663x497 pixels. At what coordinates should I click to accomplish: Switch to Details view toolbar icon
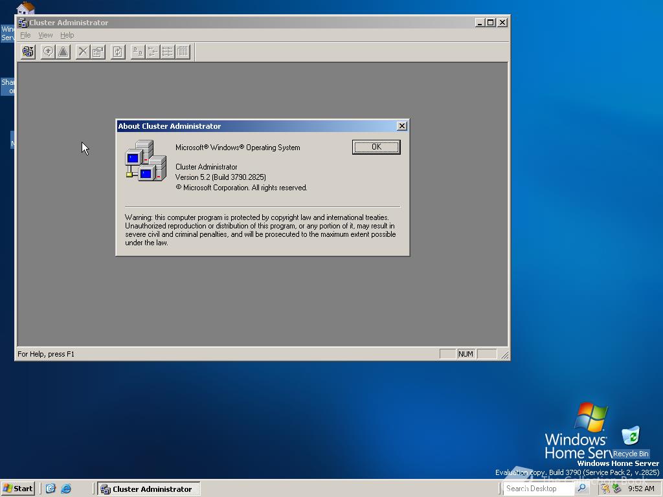click(x=183, y=52)
